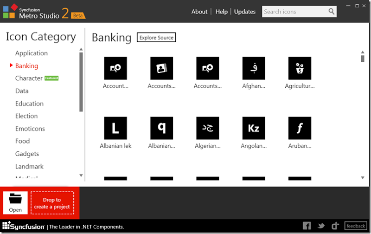
Task: Click the category list scrollbar thumb
Action: coord(81,82)
